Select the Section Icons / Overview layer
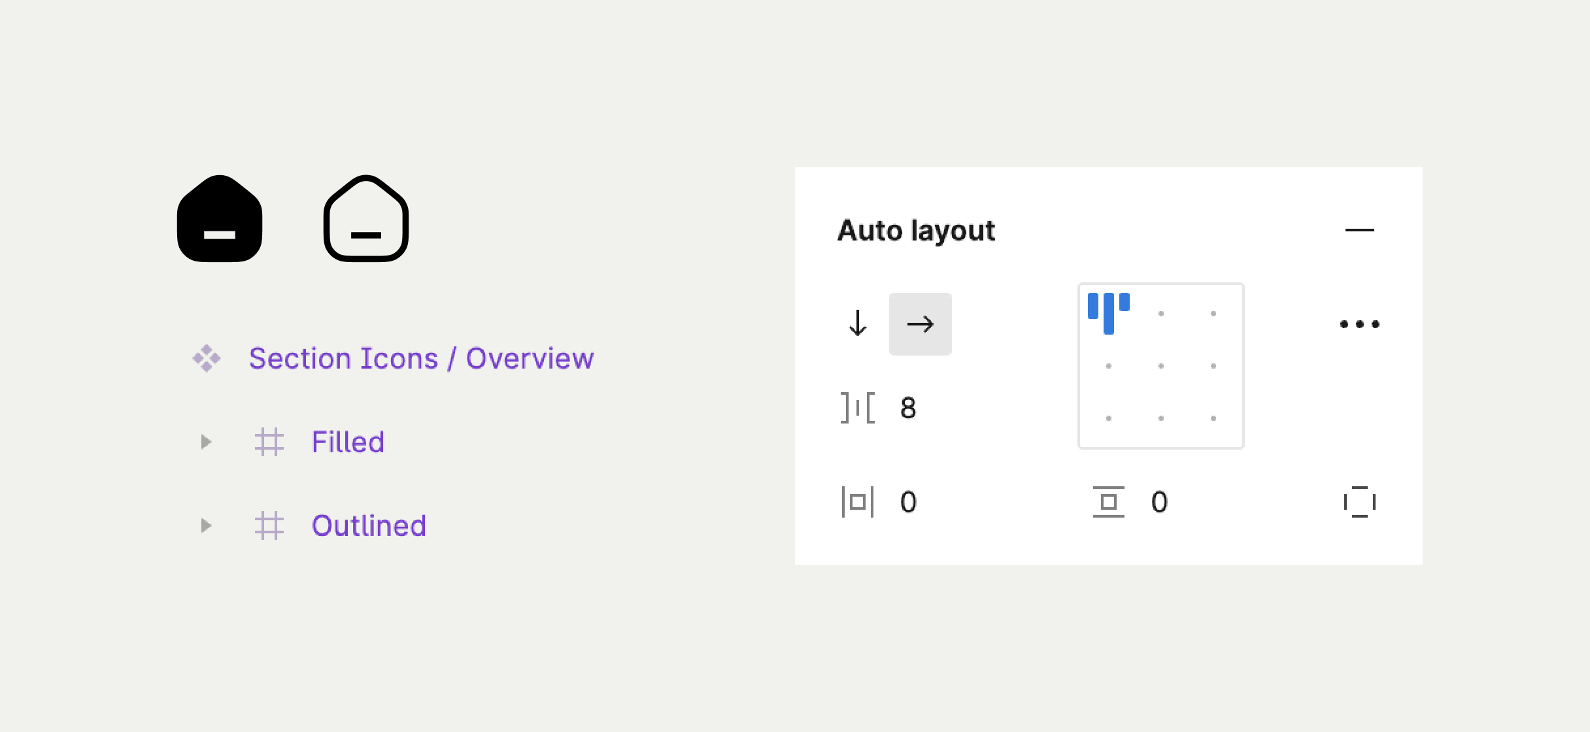 click(421, 358)
